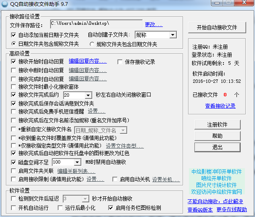Click 开始自动接收文件 button
The height and width of the screenshot is (217, 255).
pyautogui.click(x=217, y=27)
